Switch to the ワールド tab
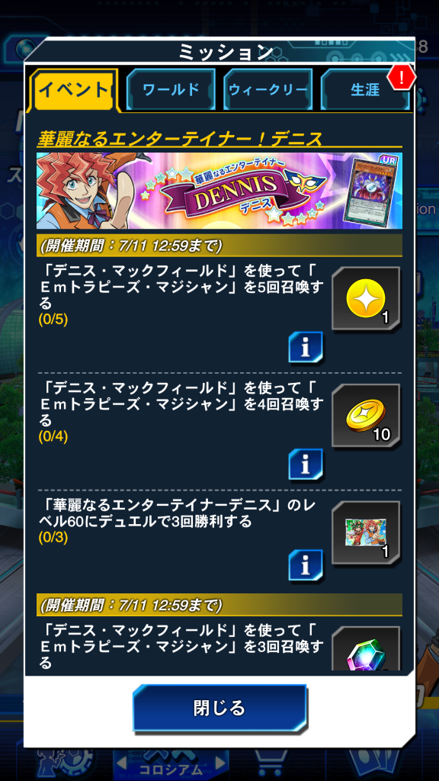Viewport: 439px width, 781px height. pos(171,90)
